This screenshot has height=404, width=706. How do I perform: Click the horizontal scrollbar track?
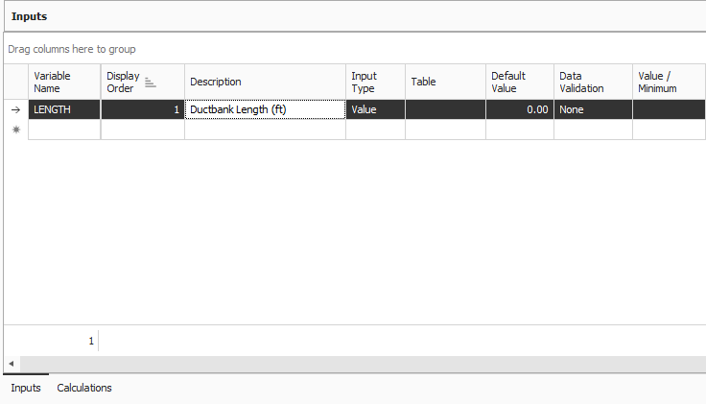pyautogui.click(x=384, y=364)
